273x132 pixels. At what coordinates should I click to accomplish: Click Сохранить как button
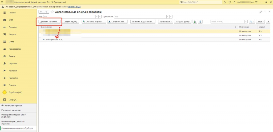pos(118,22)
